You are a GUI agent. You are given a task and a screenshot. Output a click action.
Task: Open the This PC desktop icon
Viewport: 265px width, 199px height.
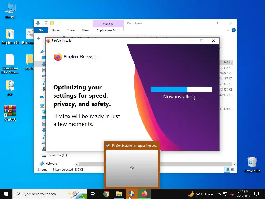coord(10,11)
